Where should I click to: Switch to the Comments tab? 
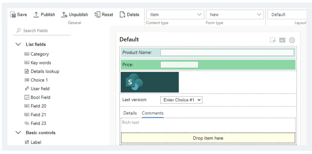pyautogui.click(x=153, y=113)
